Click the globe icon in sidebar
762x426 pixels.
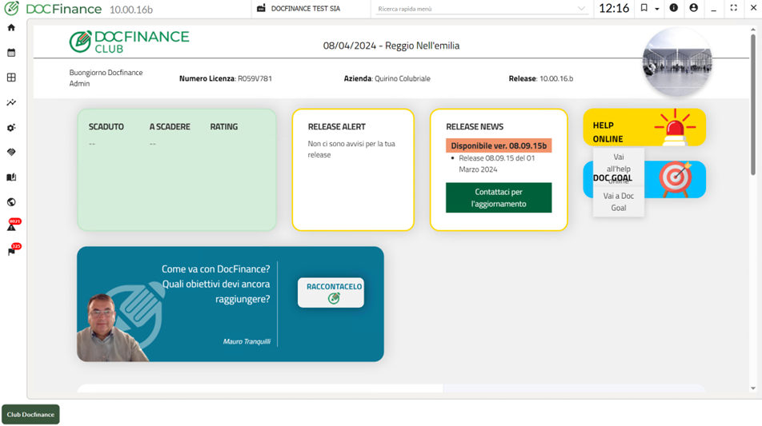pos(11,202)
